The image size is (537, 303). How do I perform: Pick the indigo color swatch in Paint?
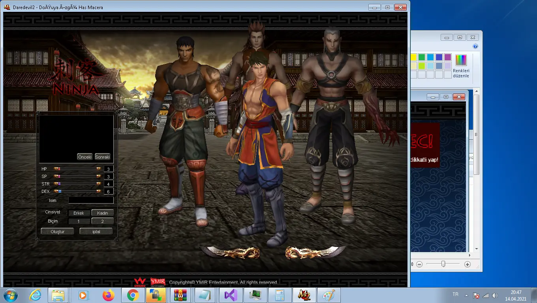[439, 57]
